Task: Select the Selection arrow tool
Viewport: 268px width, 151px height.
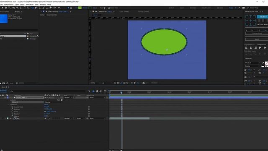Action: 2,8
